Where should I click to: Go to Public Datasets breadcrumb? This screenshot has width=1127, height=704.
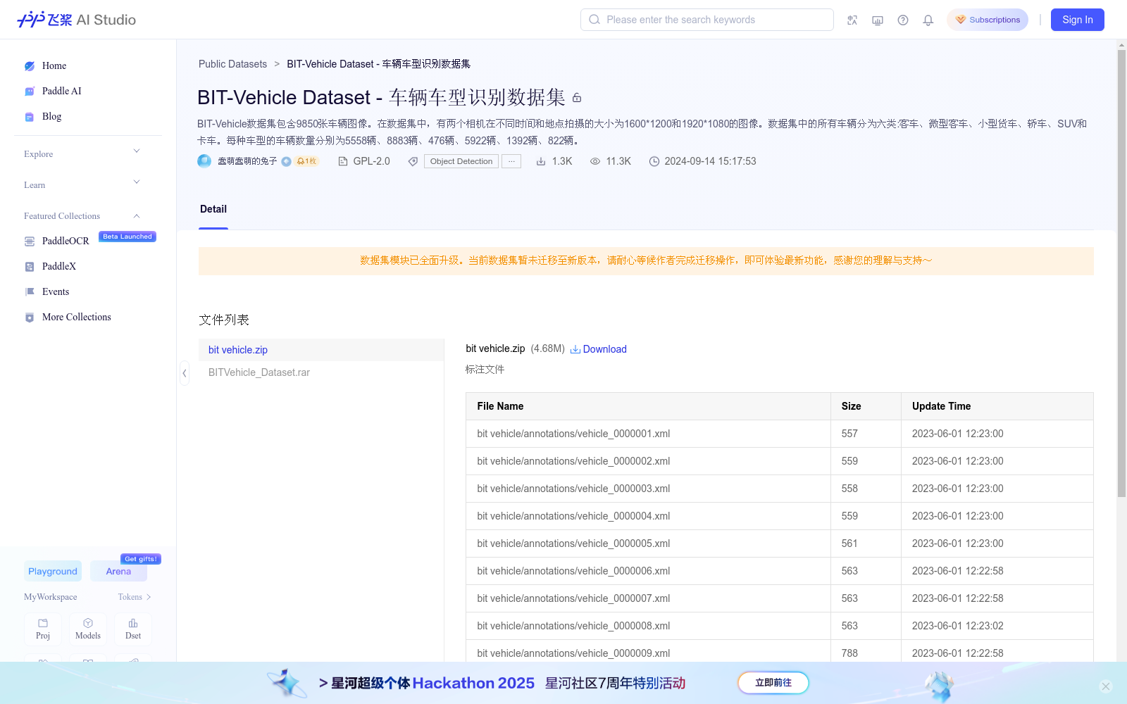[x=232, y=64]
